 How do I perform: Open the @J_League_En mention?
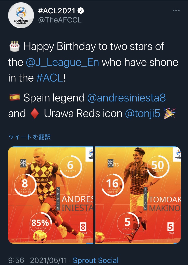[x=62, y=63]
